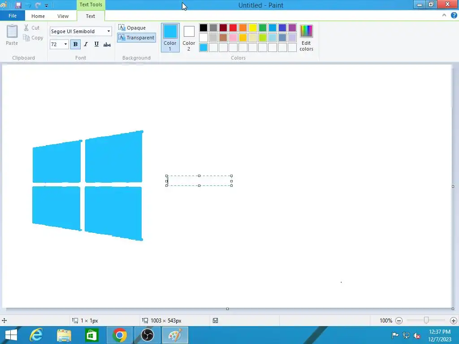
Task: Click the font size field showing 72
Action: point(56,44)
